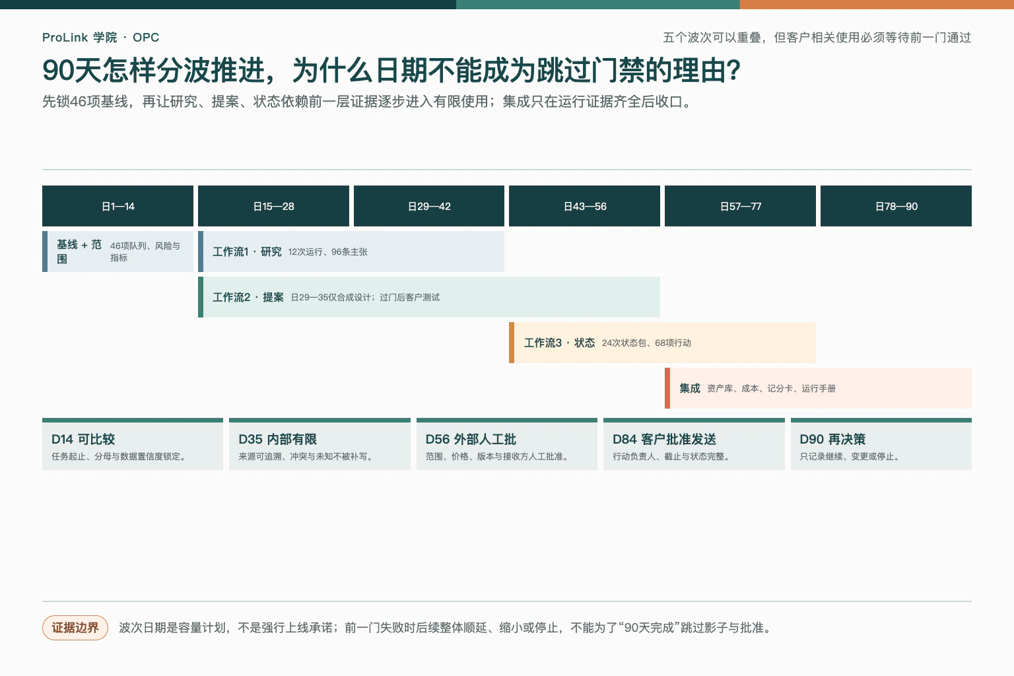Select the 日29—42 phase header
This screenshot has height=676, width=1014.
click(429, 206)
